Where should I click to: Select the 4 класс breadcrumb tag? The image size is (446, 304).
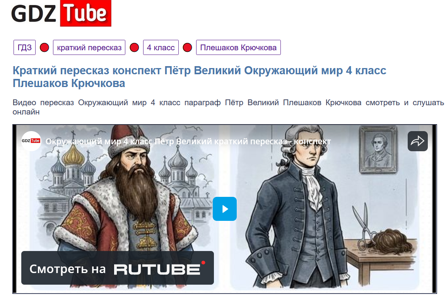click(x=161, y=47)
